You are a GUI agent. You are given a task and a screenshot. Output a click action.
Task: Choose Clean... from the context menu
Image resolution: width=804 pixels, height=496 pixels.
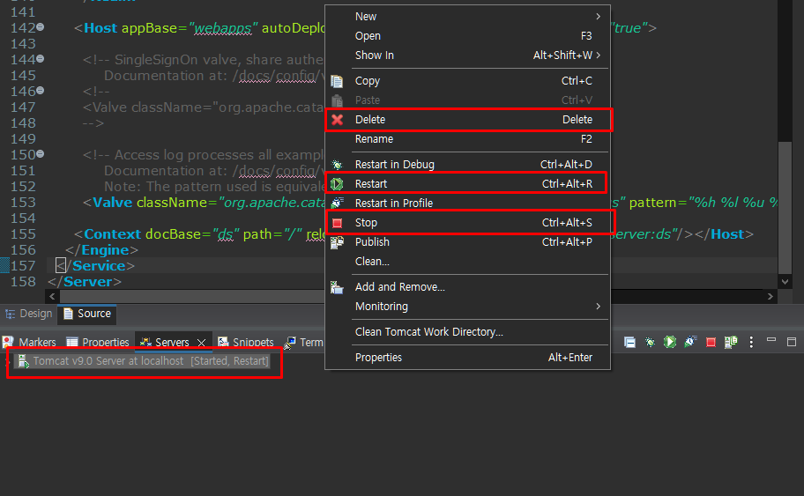(x=467, y=262)
